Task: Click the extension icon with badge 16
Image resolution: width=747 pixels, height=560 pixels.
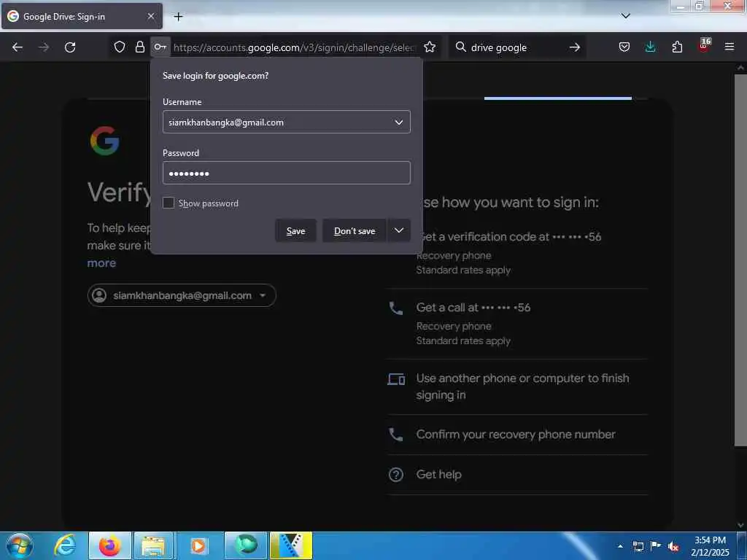Action: (704, 46)
